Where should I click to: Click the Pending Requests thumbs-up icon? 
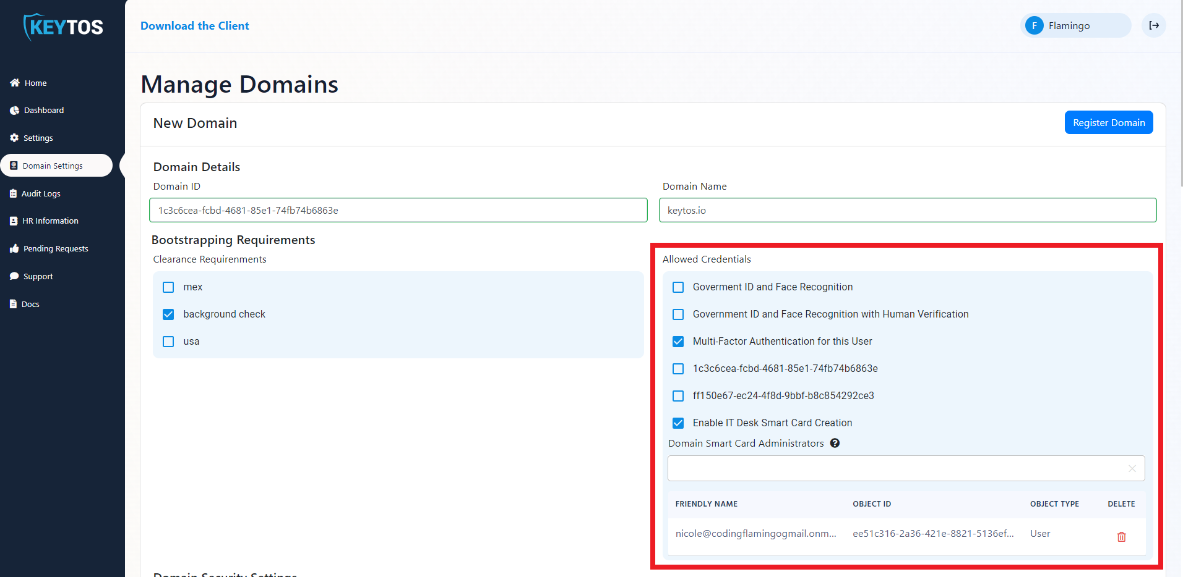[14, 248]
